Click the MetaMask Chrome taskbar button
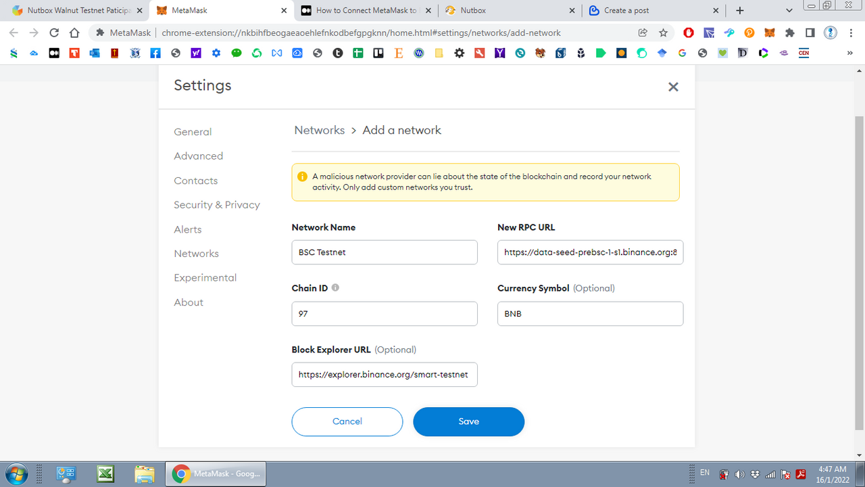The image size is (865, 487). click(216, 473)
